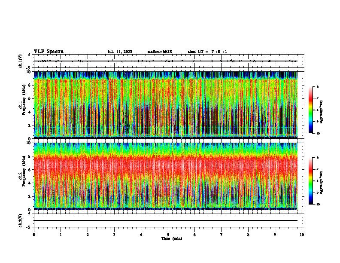Click the "station=MOS" header label
340x263 pixels.
(160, 52)
